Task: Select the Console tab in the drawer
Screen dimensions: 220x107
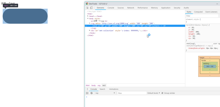Action: 94,89
